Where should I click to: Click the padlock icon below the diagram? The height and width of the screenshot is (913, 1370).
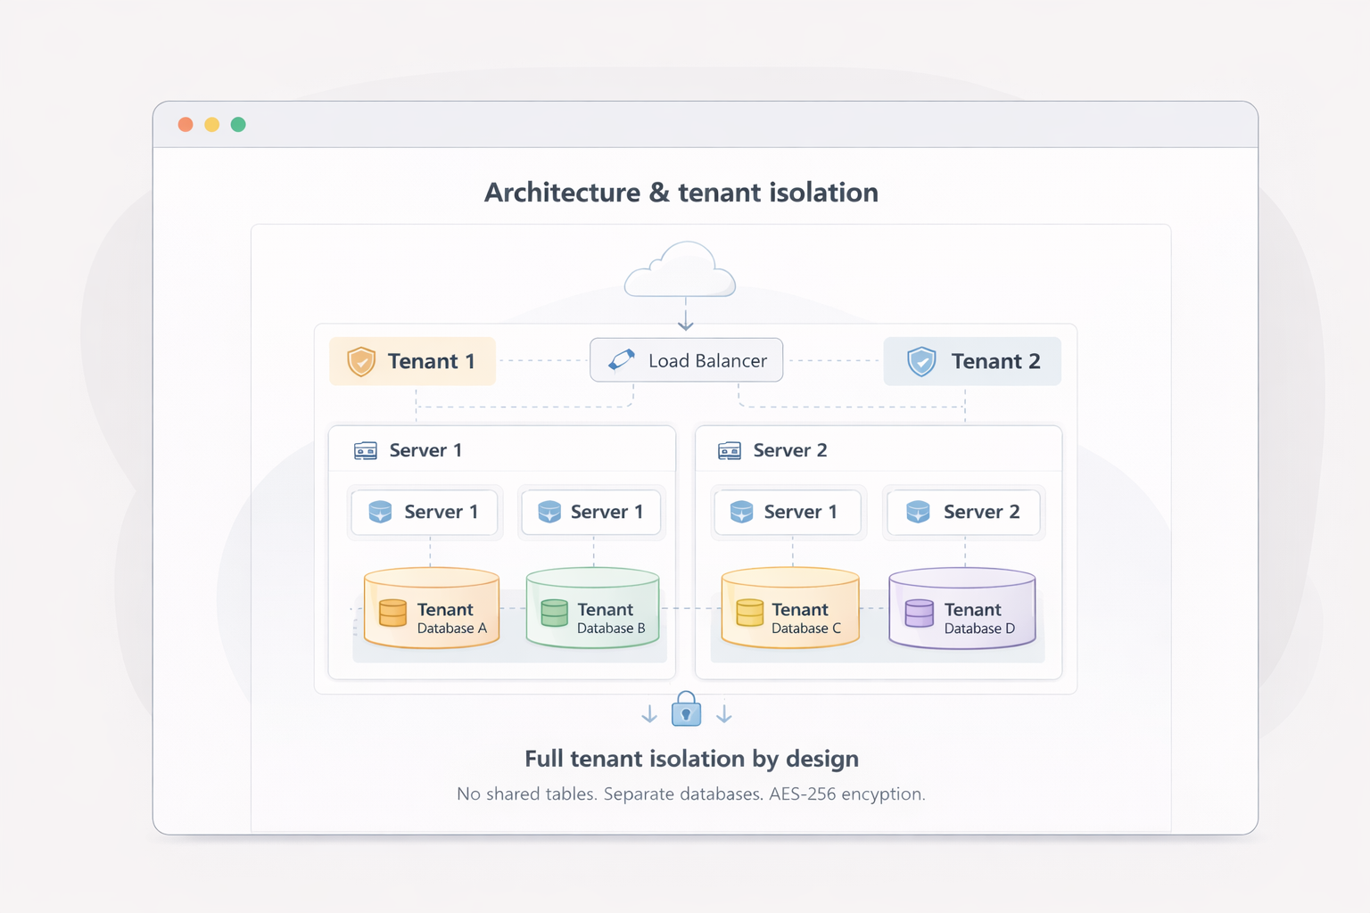click(x=686, y=710)
